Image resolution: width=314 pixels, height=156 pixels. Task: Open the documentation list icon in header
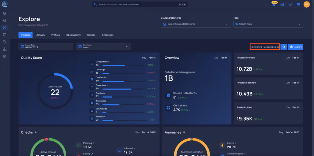[282, 4]
